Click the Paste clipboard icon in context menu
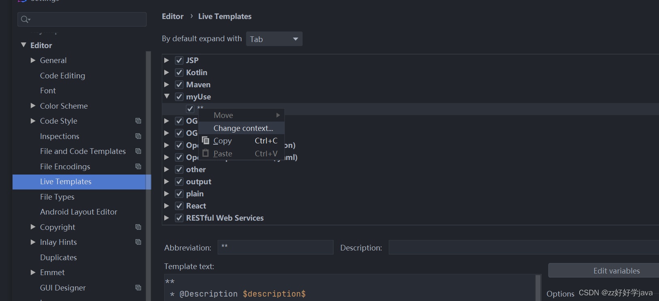 click(206, 154)
